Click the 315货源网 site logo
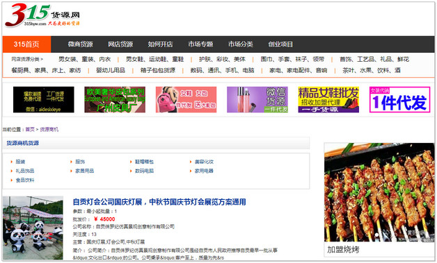This screenshot has height=263, width=437. click(x=42, y=15)
